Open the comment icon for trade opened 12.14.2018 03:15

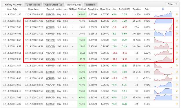pos(177,91)
